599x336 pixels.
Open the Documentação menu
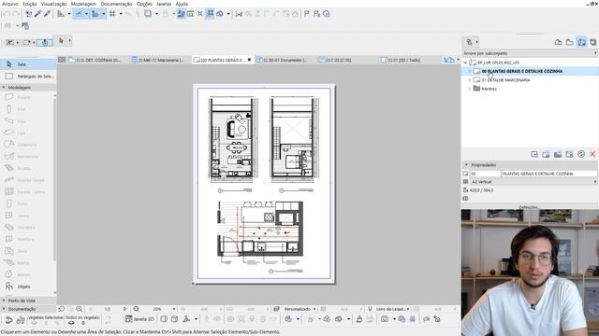116,4
